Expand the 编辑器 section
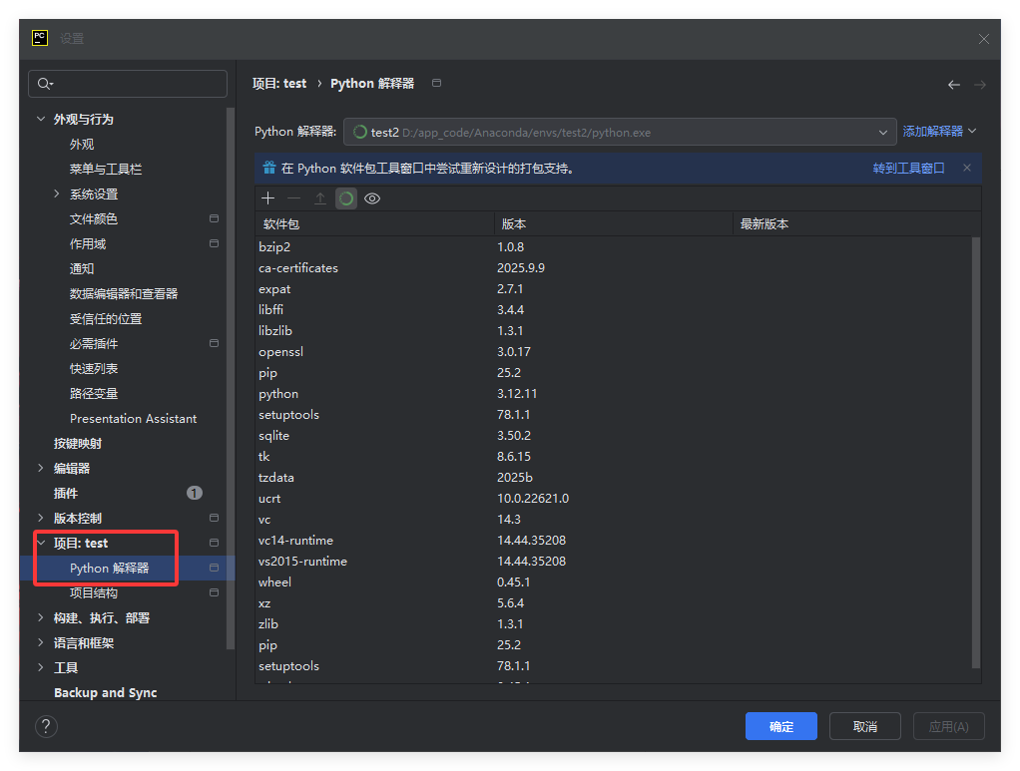 point(41,468)
